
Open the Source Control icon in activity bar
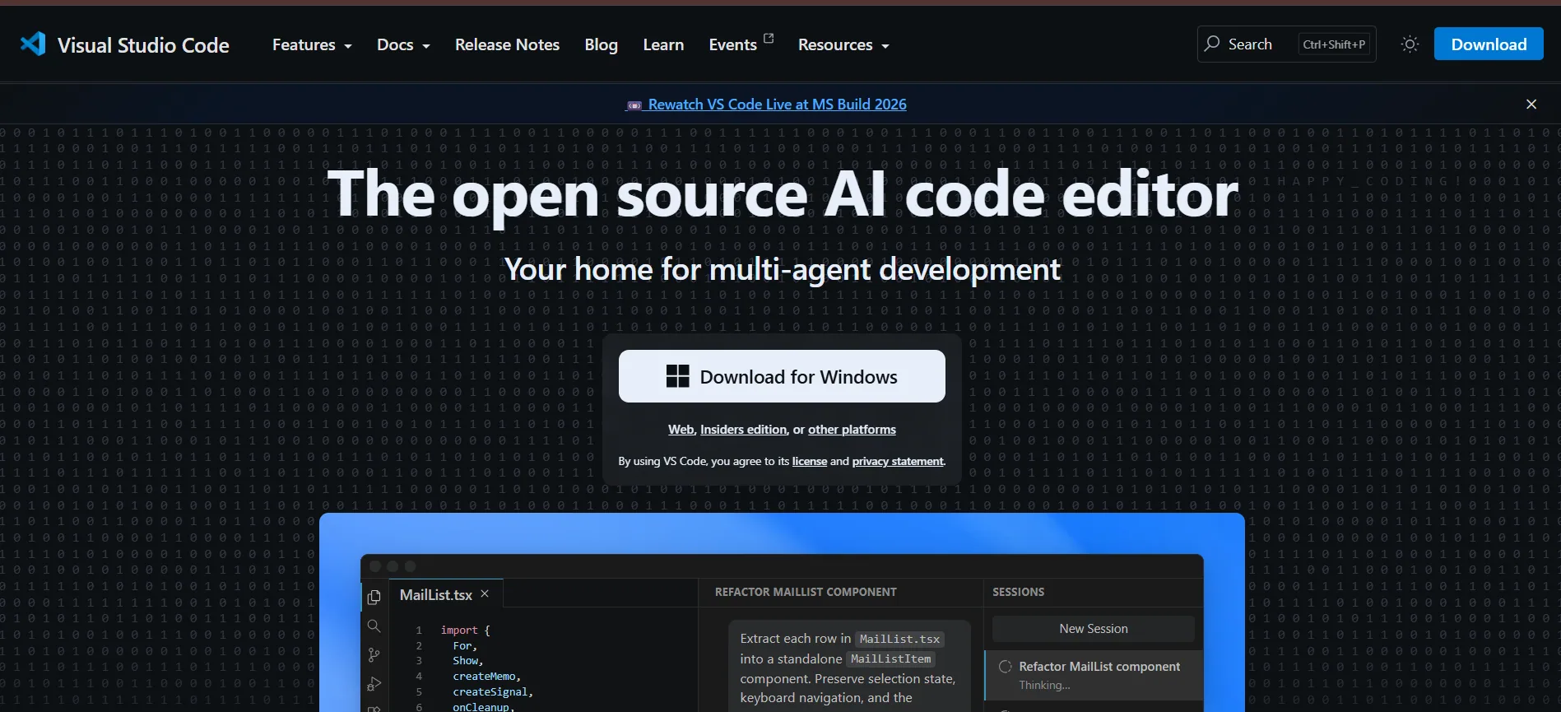374,655
